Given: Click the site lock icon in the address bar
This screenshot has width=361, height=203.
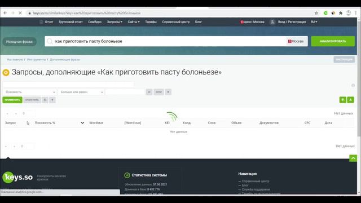Looking at the screenshot, I should tap(29, 13).
